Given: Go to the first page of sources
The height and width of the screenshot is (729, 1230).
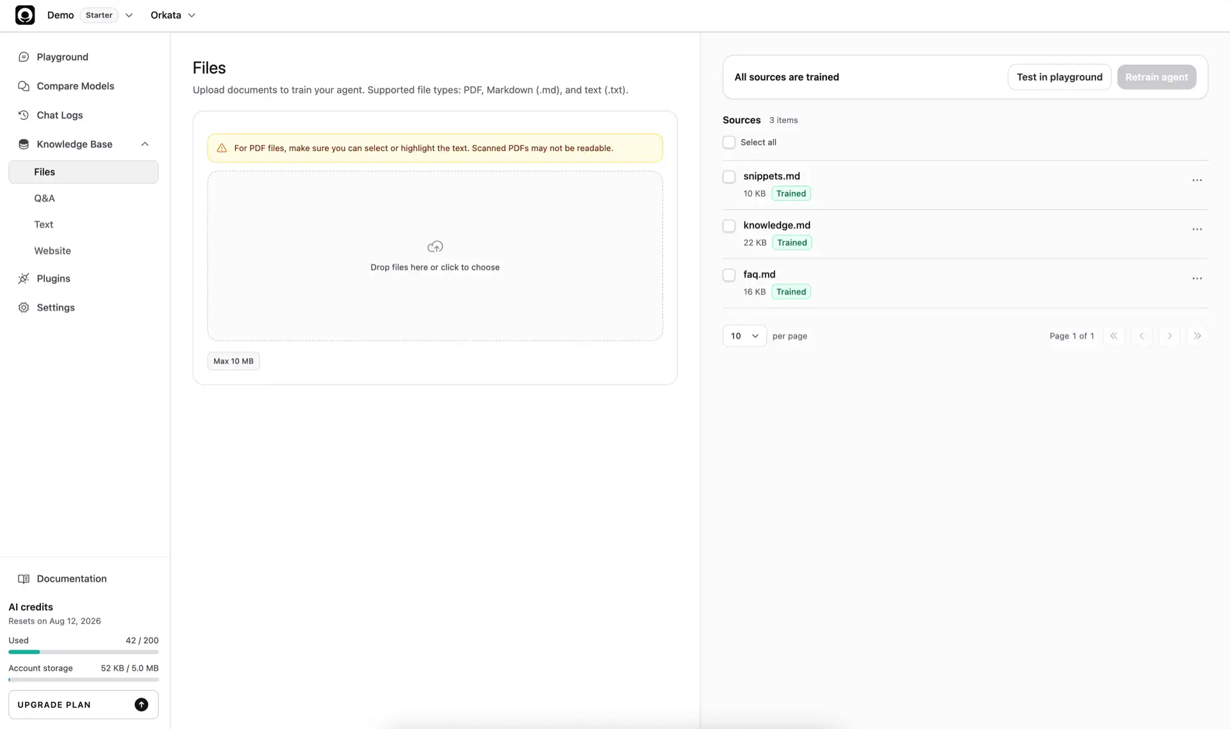Looking at the screenshot, I should click(1113, 336).
